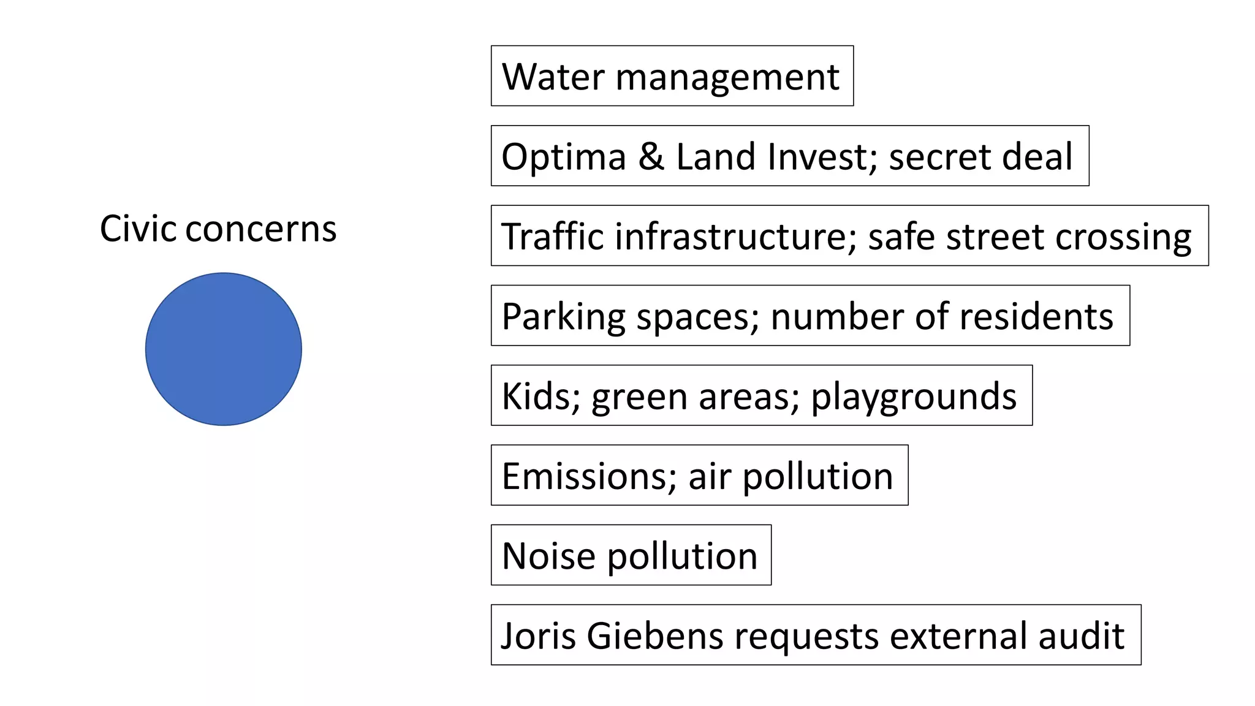Click the word 'Emissions'
The image size is (1255, 706).
588,476
